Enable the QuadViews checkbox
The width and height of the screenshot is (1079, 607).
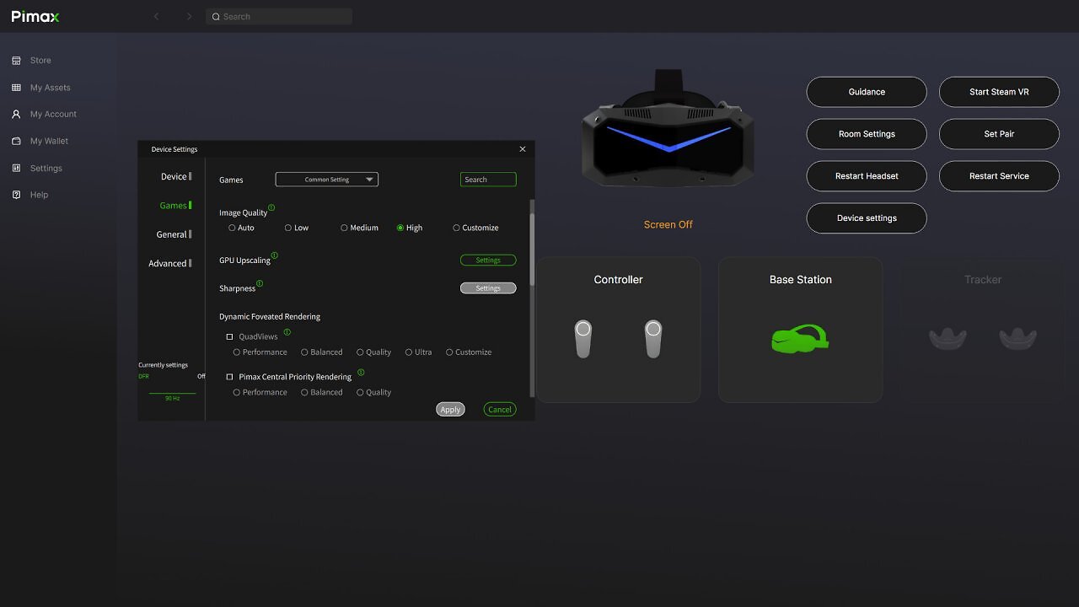pyautogui.click(x=229, y=336)
